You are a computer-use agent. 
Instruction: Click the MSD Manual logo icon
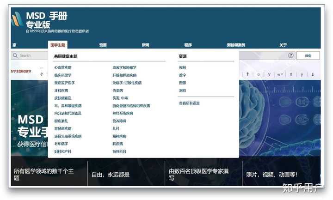(x=17, y=19)
